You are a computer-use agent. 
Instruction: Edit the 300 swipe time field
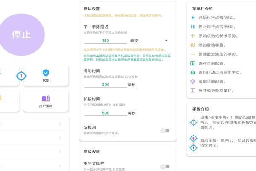tap(106, 85)
